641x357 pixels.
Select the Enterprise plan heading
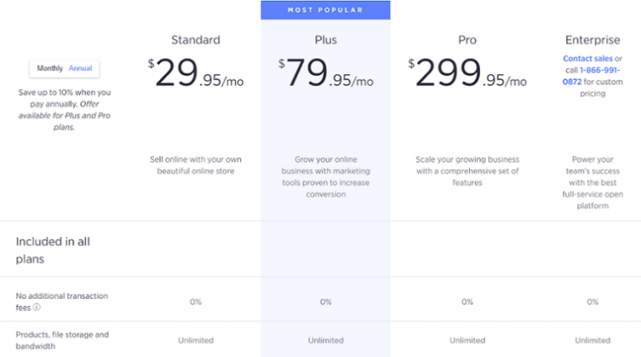(592, 39)
